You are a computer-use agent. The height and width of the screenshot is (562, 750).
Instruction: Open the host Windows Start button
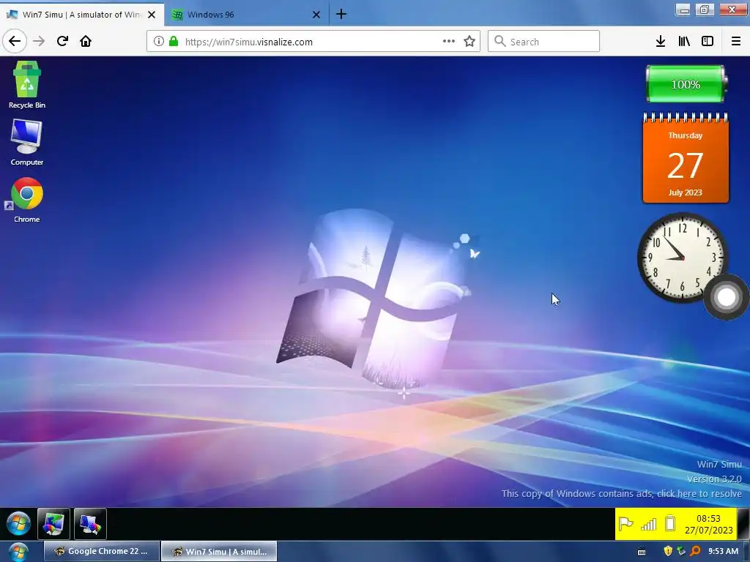18,552
